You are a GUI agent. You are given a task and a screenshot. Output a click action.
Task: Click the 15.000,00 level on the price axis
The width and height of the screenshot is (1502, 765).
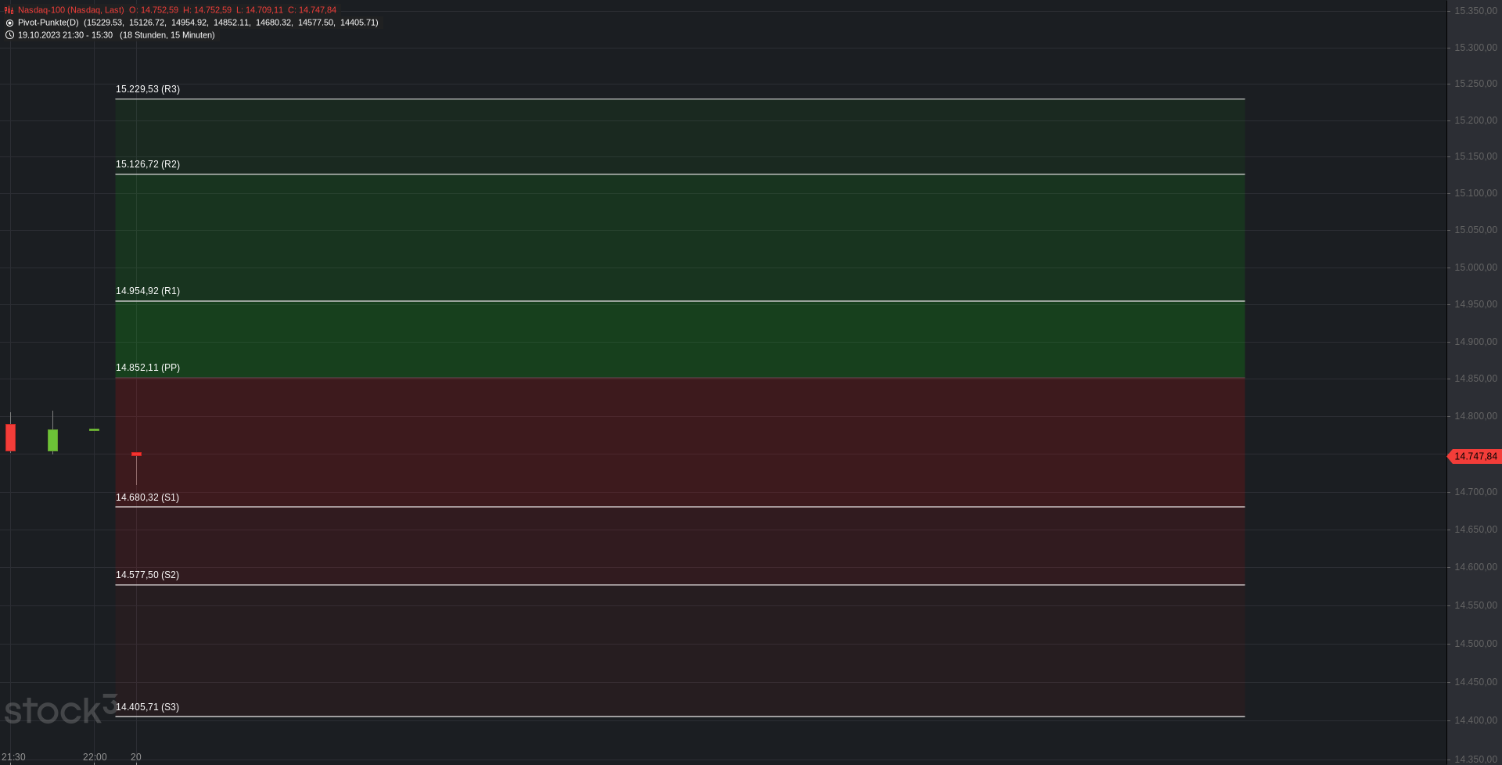pos(1475,268)
